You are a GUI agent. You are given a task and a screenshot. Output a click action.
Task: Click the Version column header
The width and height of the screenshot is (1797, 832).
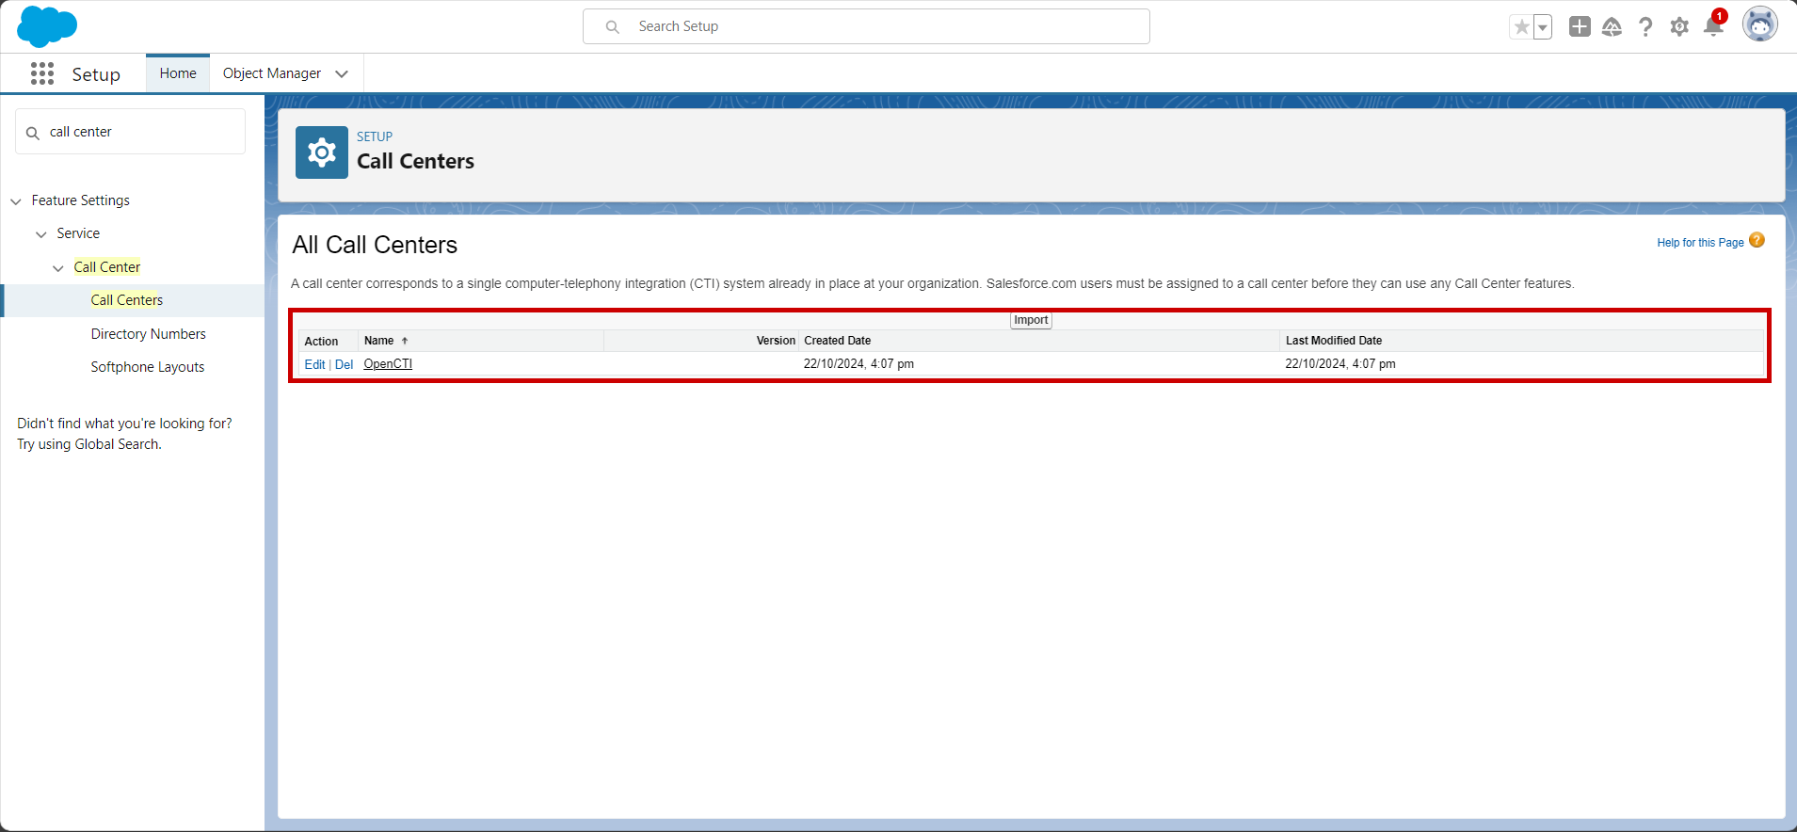[x=776, y=341]
